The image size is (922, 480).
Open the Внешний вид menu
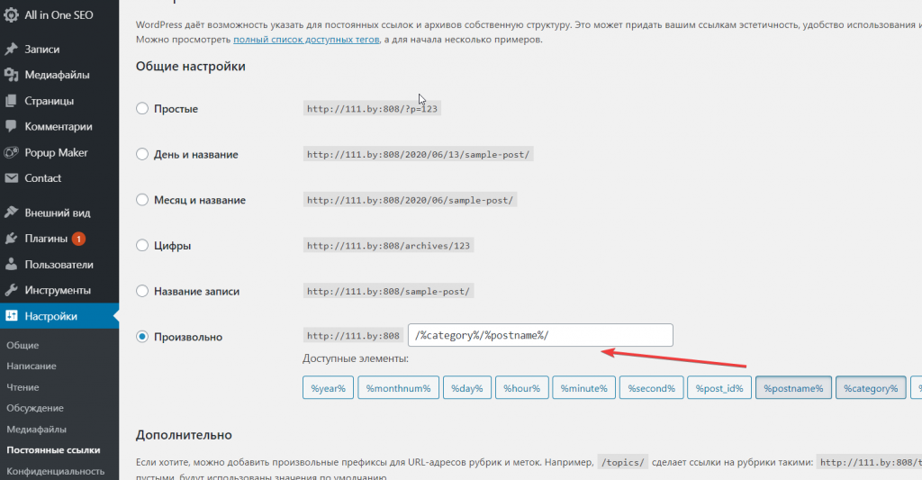pos(57,213)
